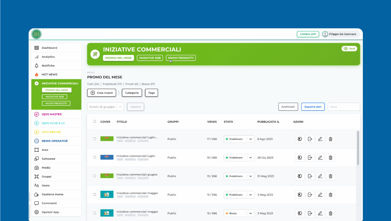Image resolution: width=391 pixels, height=221 pixels.
Task: Check the Iniziative commerciali luglio-… row checkbox
Action: click(94, 139)
